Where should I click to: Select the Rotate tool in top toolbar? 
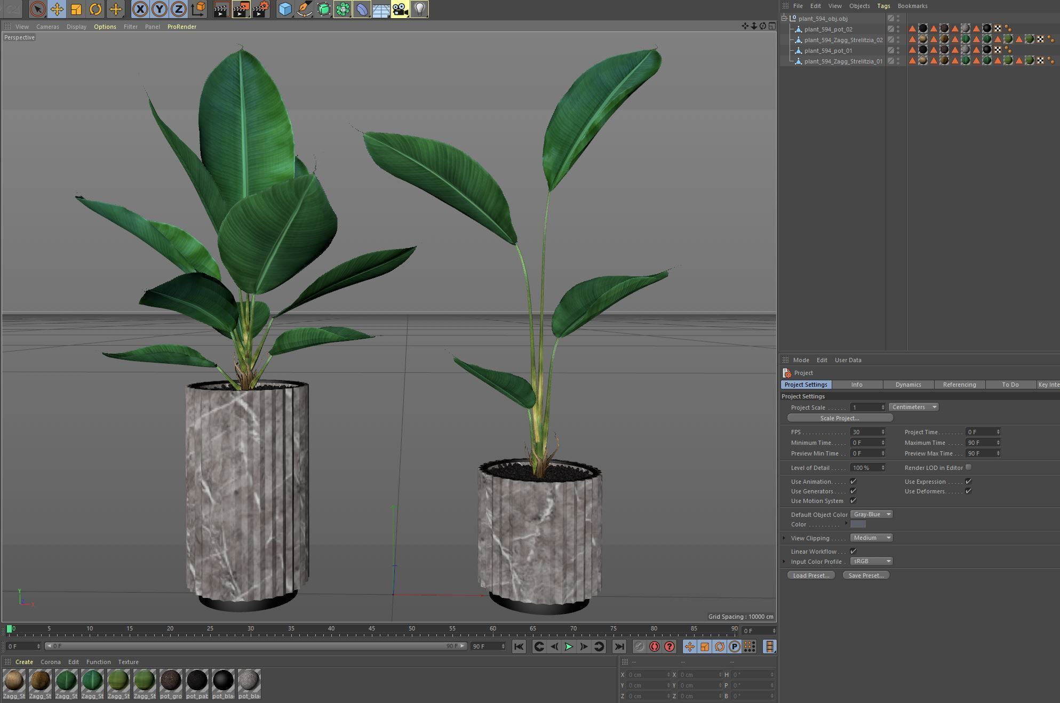coord(95,9)
